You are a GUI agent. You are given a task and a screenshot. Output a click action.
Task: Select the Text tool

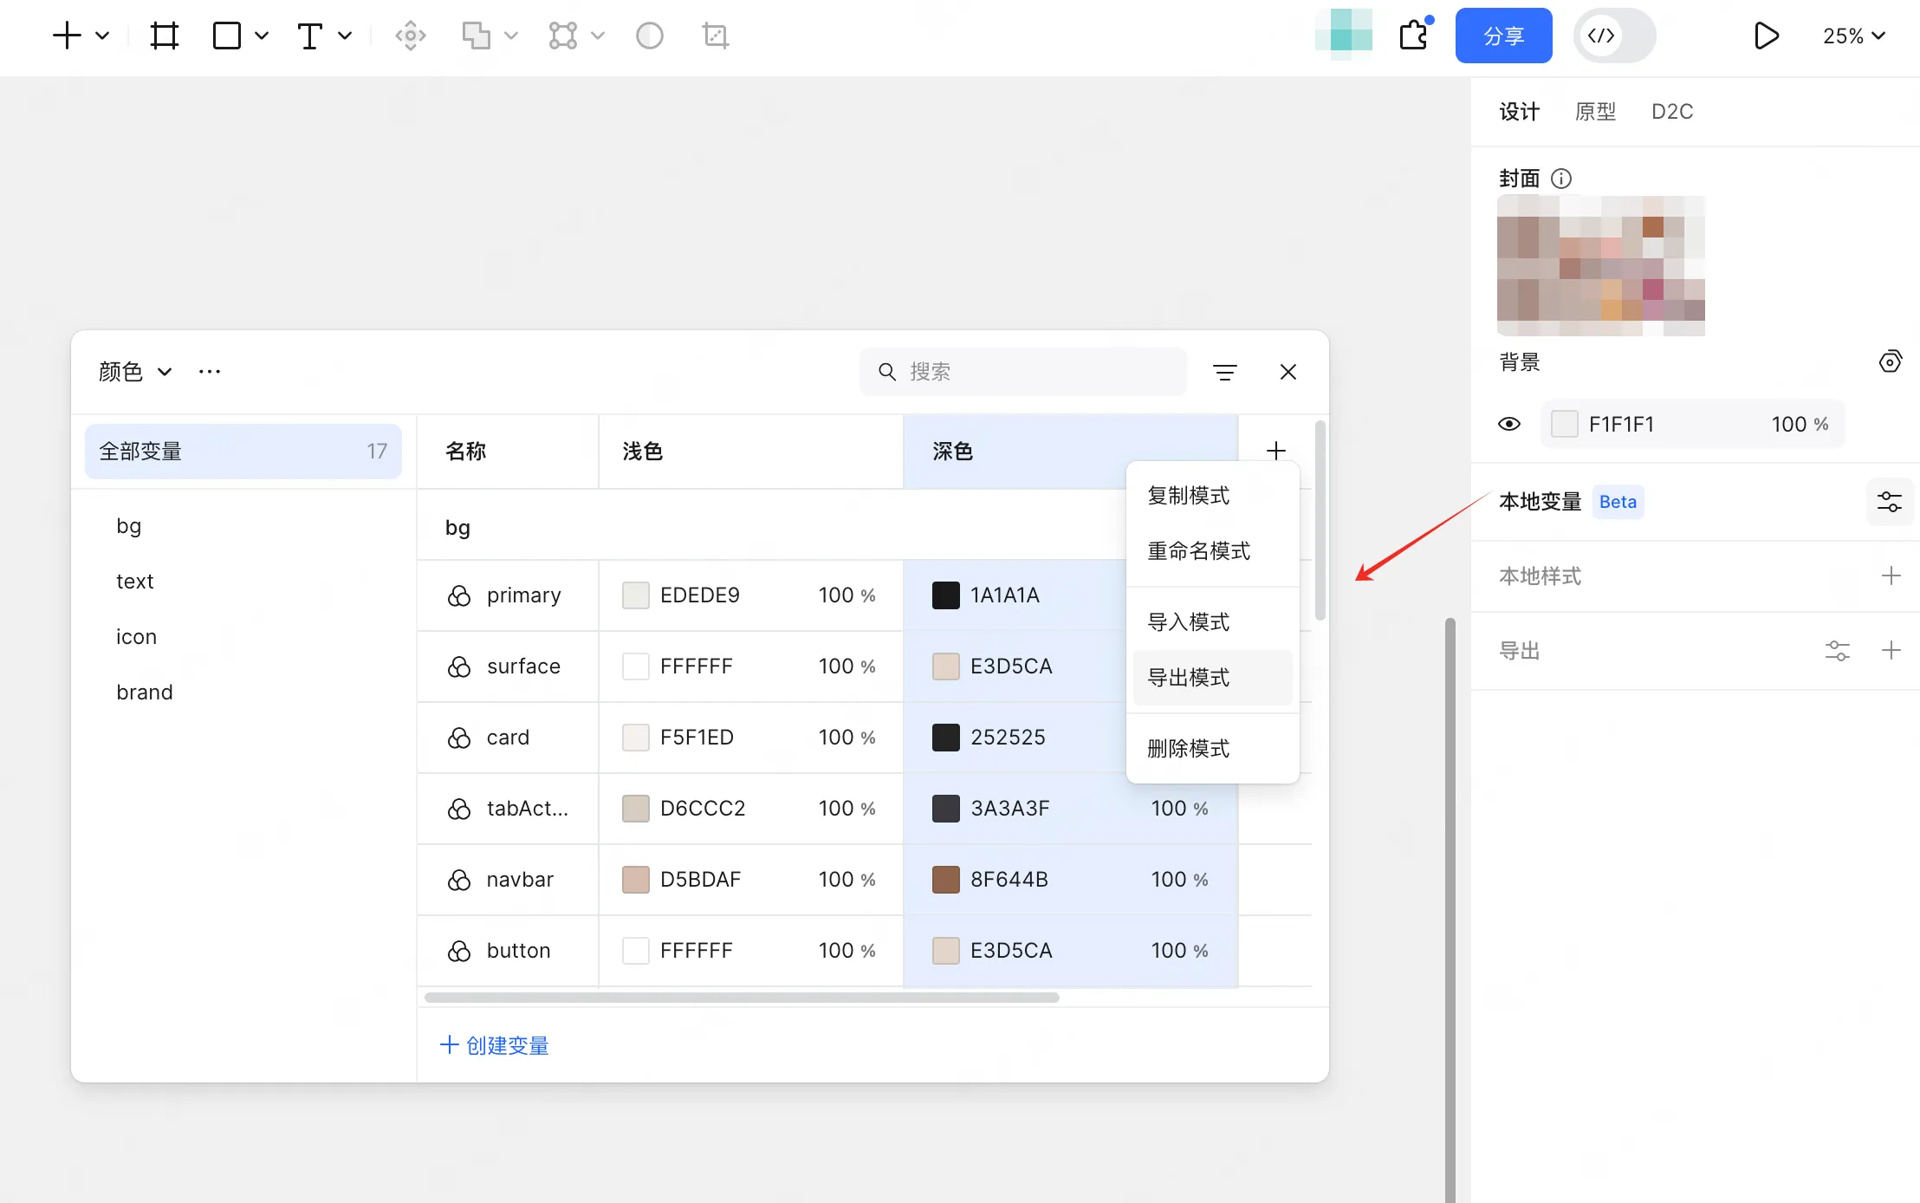click(x=309, y=36)
